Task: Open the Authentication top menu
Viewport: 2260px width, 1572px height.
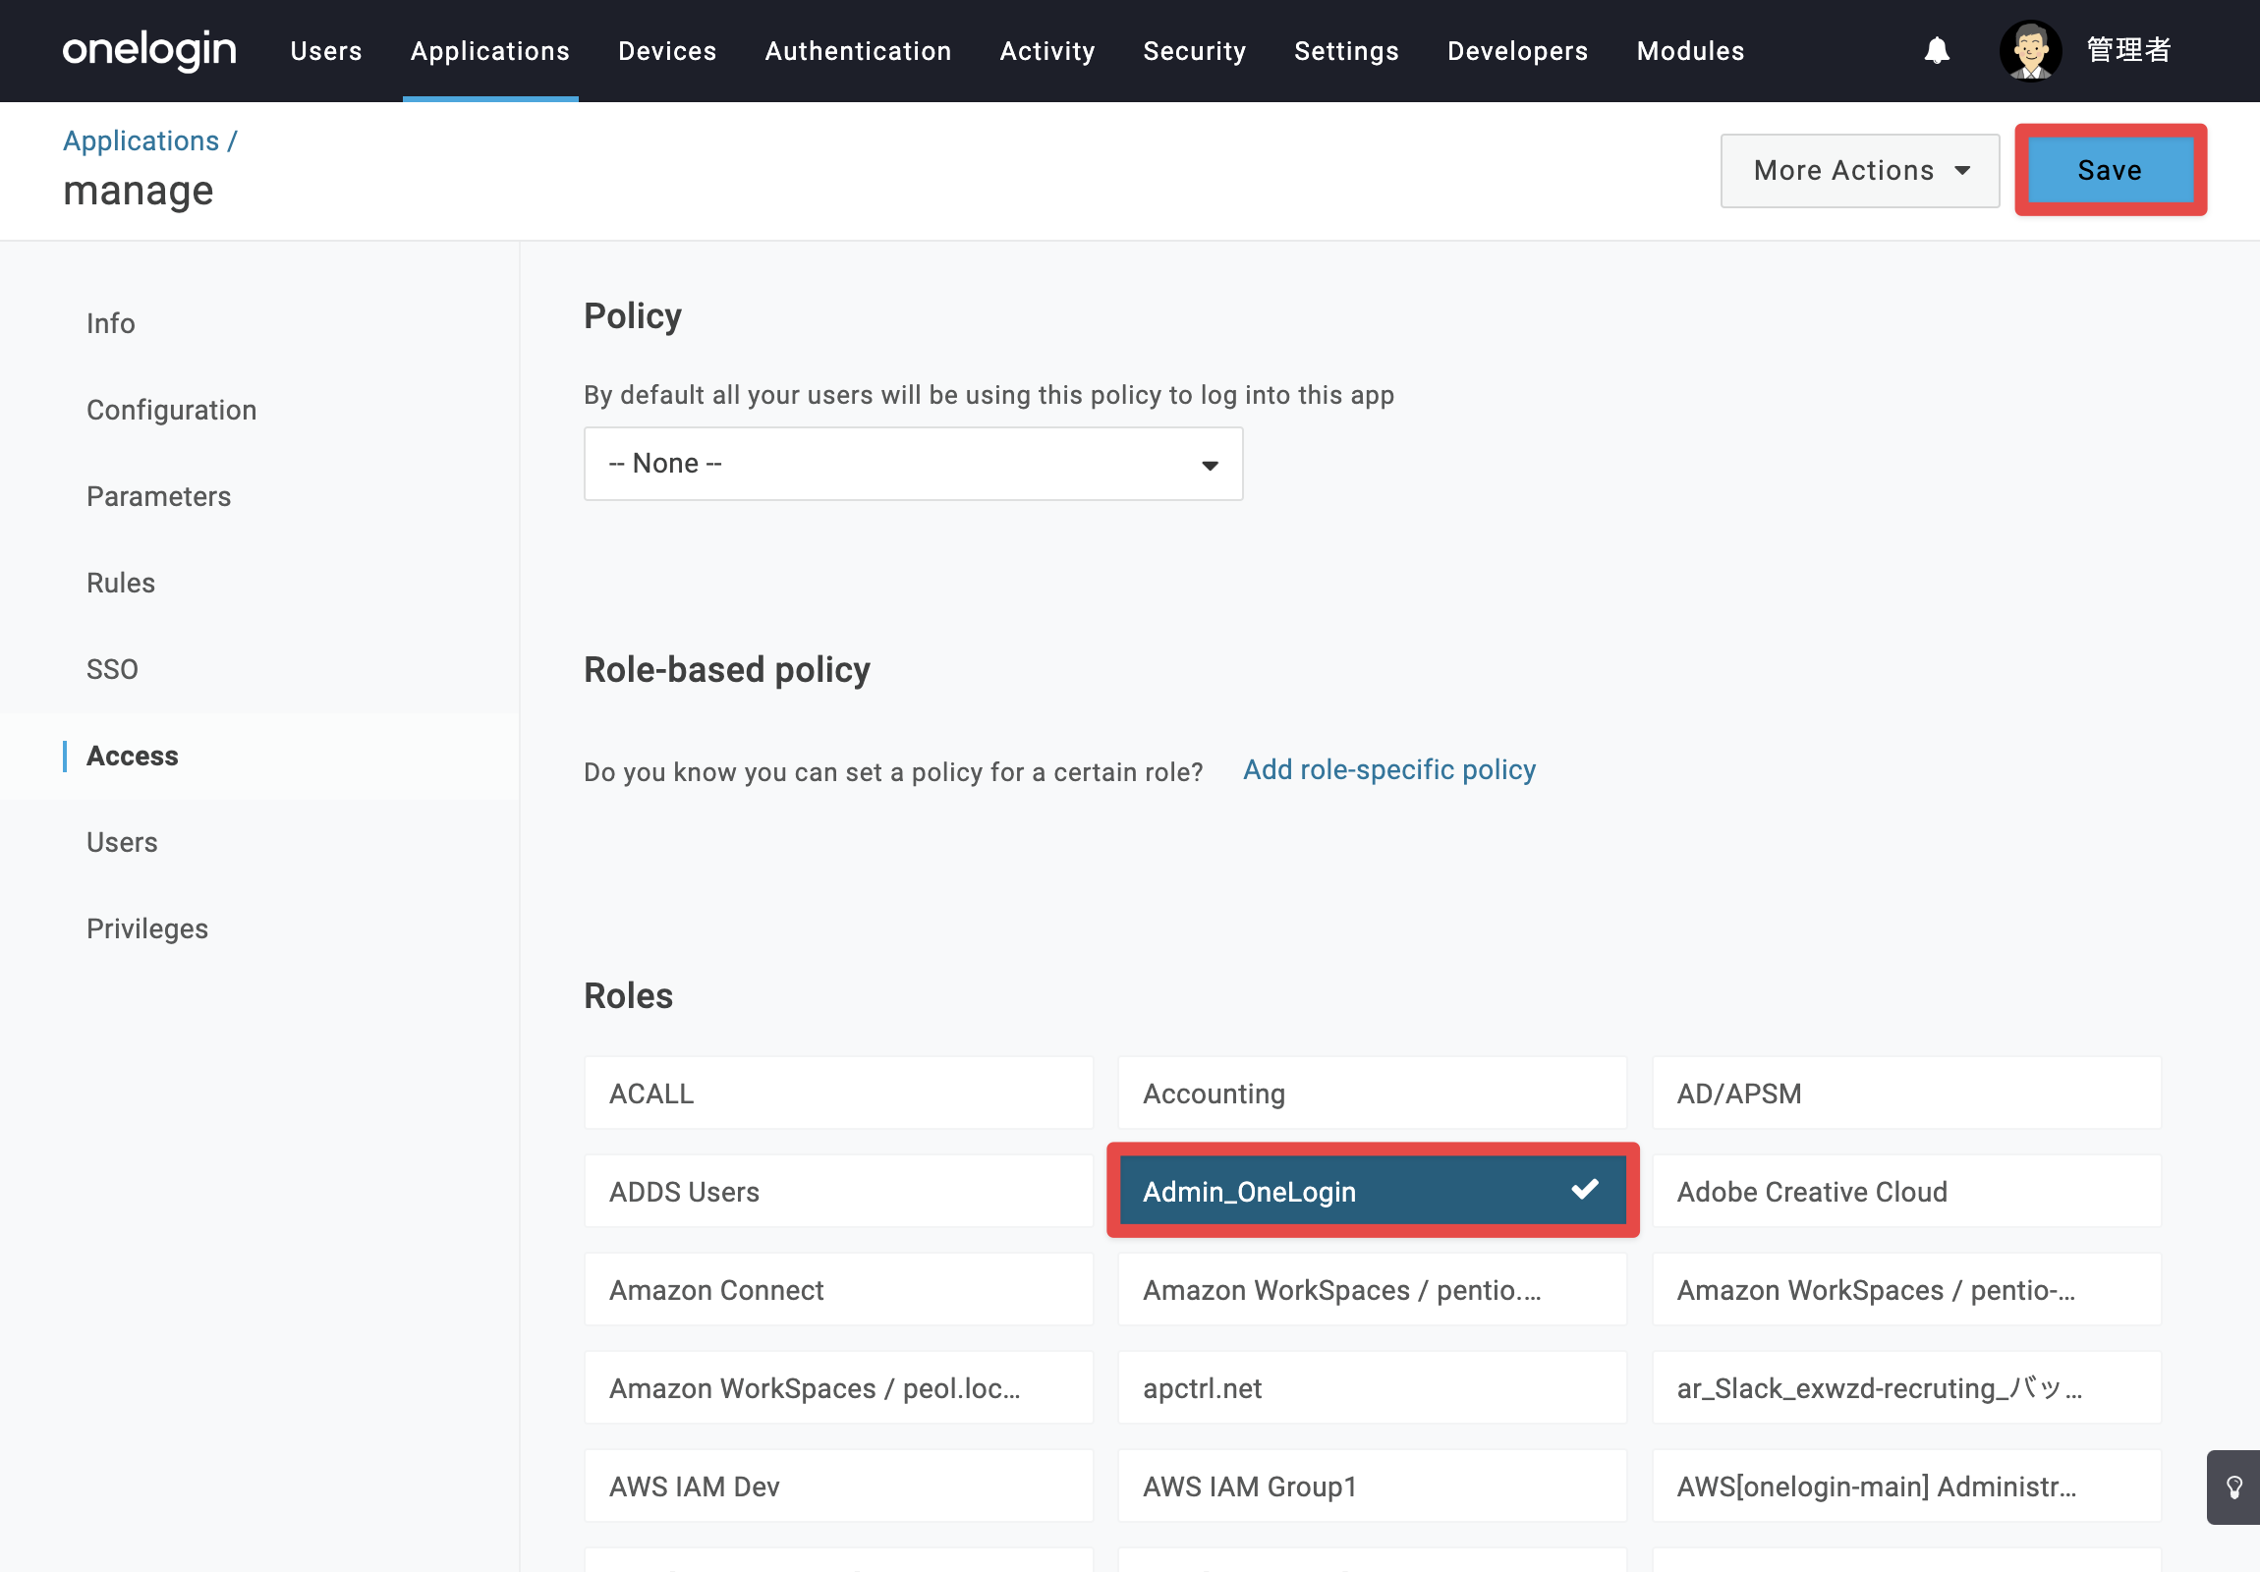Action: coord(859,51)
